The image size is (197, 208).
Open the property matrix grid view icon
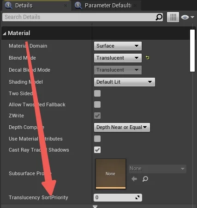[x=173, y=17]
